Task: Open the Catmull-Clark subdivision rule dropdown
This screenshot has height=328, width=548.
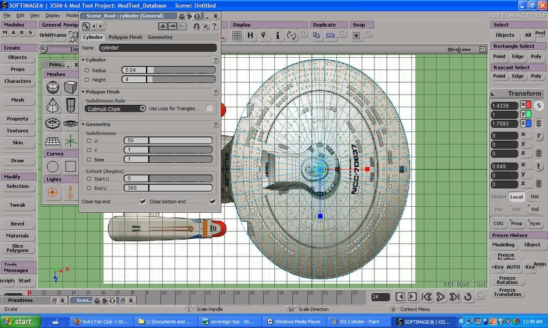Action: click(x=115, y=109)
